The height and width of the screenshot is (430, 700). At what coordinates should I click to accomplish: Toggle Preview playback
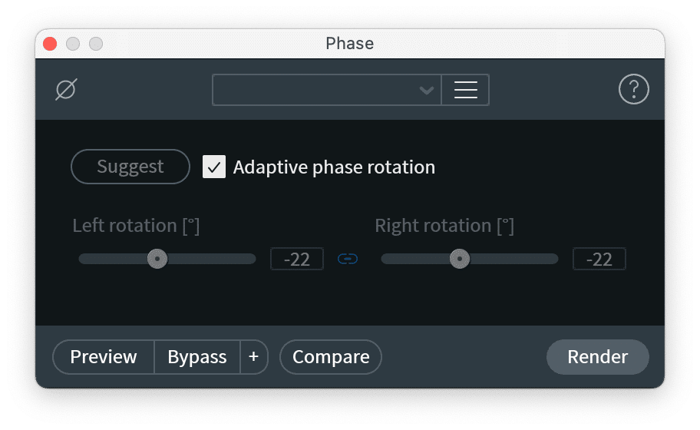pos(104,357)
